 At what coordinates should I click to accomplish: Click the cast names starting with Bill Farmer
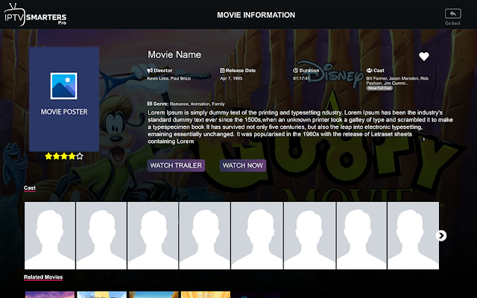[397, 80]
